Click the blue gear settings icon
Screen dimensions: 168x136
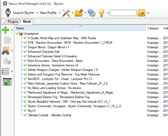[x=91, y=13]
